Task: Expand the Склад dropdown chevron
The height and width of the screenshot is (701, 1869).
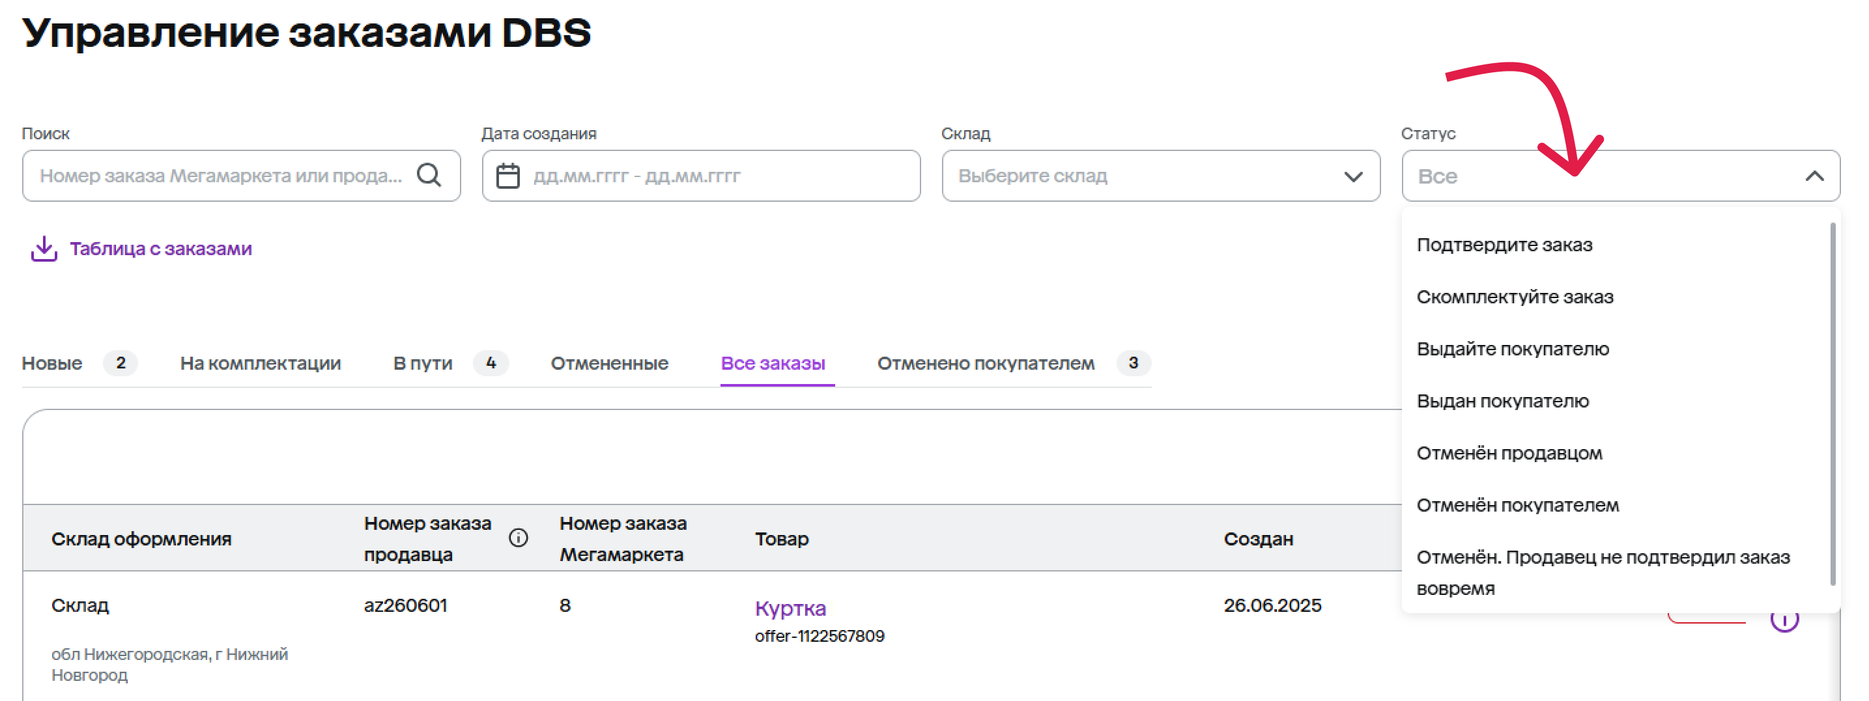Action: [1353, 176]
